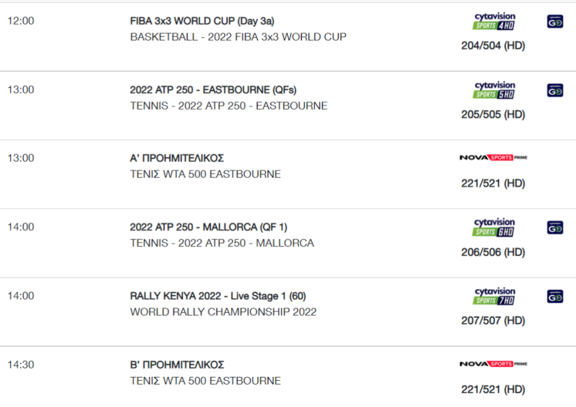Click the Cytavision Sports 6 HD logo
This screenshot has width=576, height=407.
point(494,227)
